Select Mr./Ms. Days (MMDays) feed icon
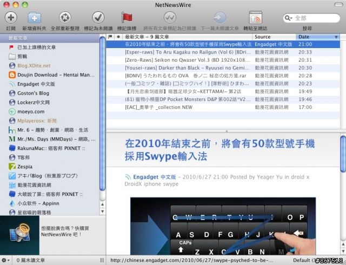The height and width of the screenshot is (265, 346). point(12,139)
